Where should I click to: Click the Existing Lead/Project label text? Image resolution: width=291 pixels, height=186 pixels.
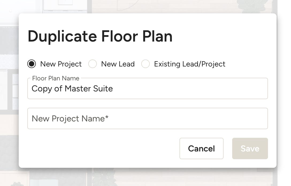point(189,64)
